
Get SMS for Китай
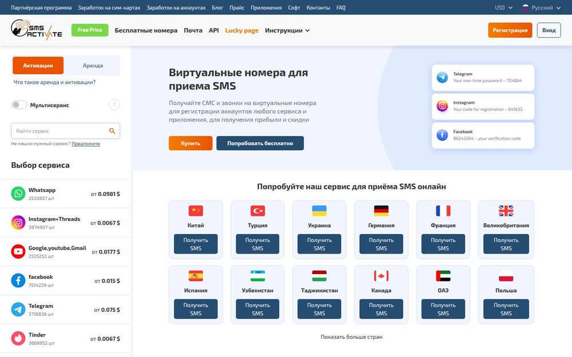(x=196, y=244)
